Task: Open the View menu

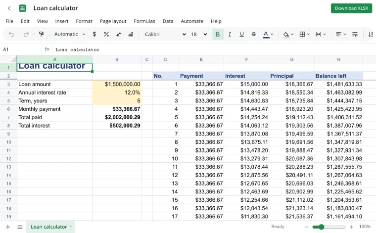Action: pyautogui.click(x=42, y=21)
